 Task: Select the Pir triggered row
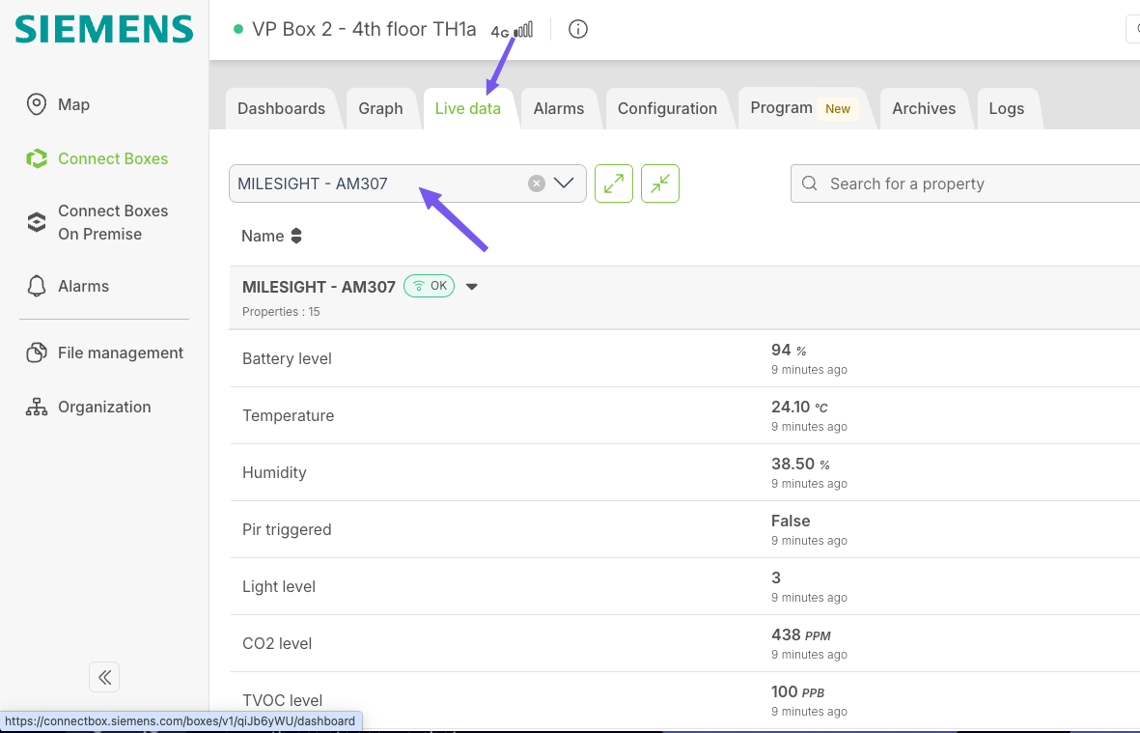click(685, 530)
